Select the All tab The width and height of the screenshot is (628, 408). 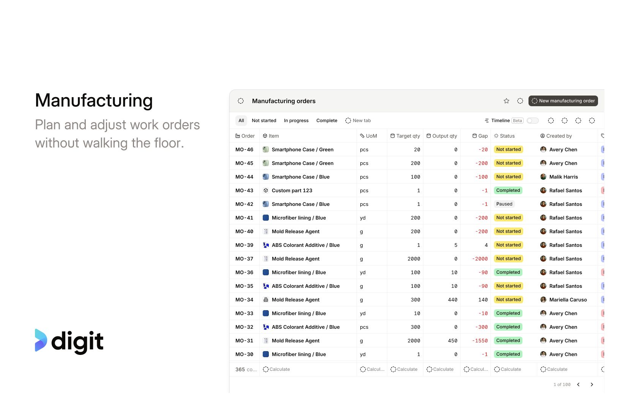coord(241,121)
